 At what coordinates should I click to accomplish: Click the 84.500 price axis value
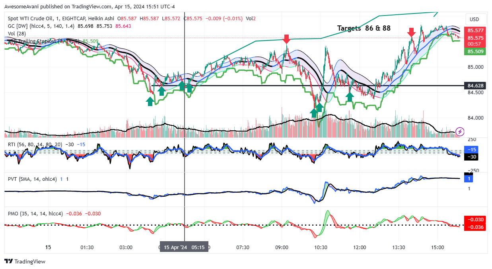coord(476,92)
